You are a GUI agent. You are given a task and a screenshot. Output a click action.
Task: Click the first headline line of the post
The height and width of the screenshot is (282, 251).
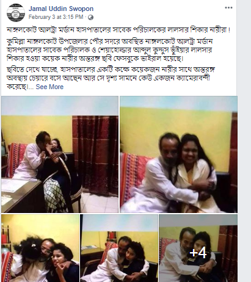tap(118, 30)
